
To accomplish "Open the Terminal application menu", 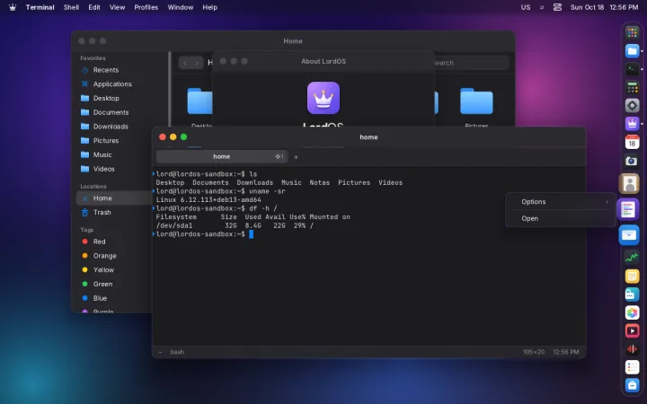I will click(x=40, y=7).
